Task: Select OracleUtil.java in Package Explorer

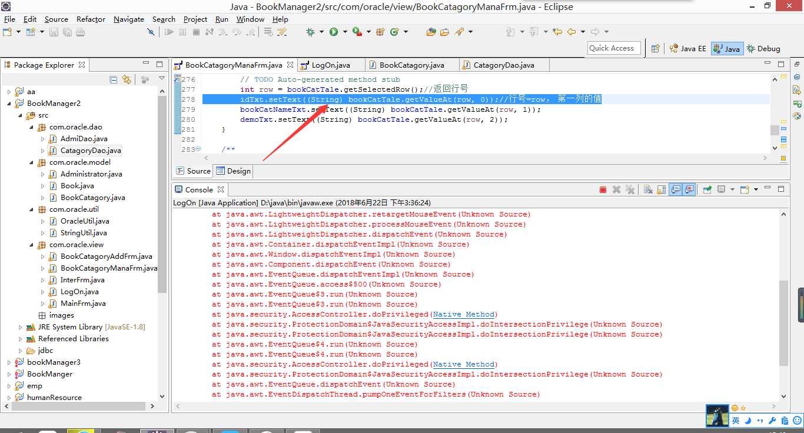Action: tap(85, 221)
